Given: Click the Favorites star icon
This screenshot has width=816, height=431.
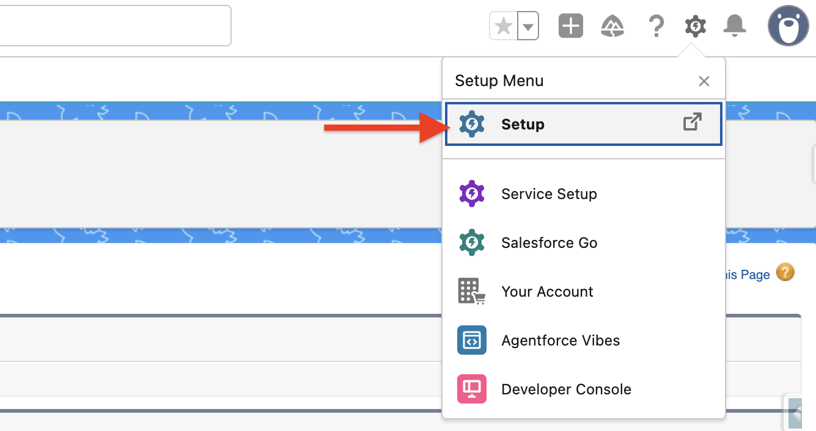Looking at the screenshot, I should pyautogui.click(x=504, y=26).
